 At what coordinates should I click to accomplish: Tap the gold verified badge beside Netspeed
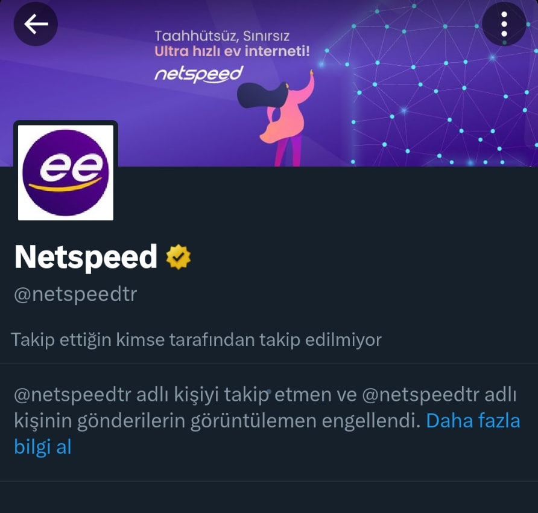[179, 257]
